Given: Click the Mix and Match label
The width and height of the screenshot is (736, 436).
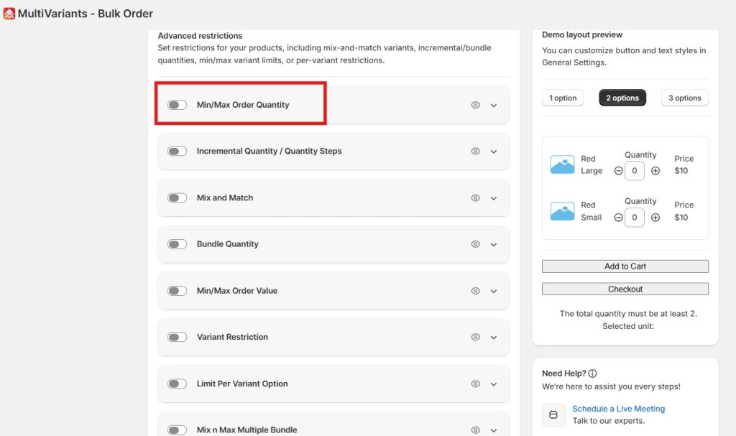Looking at the screenshot, I should click(225, 198).
